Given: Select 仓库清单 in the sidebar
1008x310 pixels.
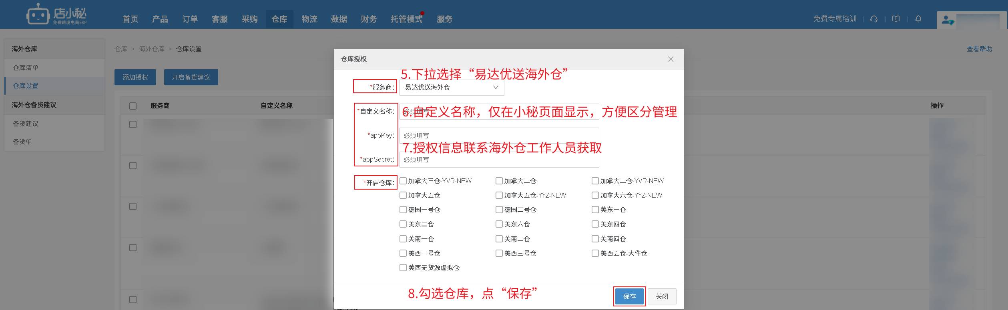Looking at the screenshot, I should [26, 68].
